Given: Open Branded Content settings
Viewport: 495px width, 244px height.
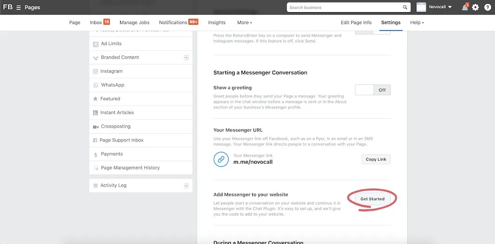Looking at the screenshot, I should point(141,58).
